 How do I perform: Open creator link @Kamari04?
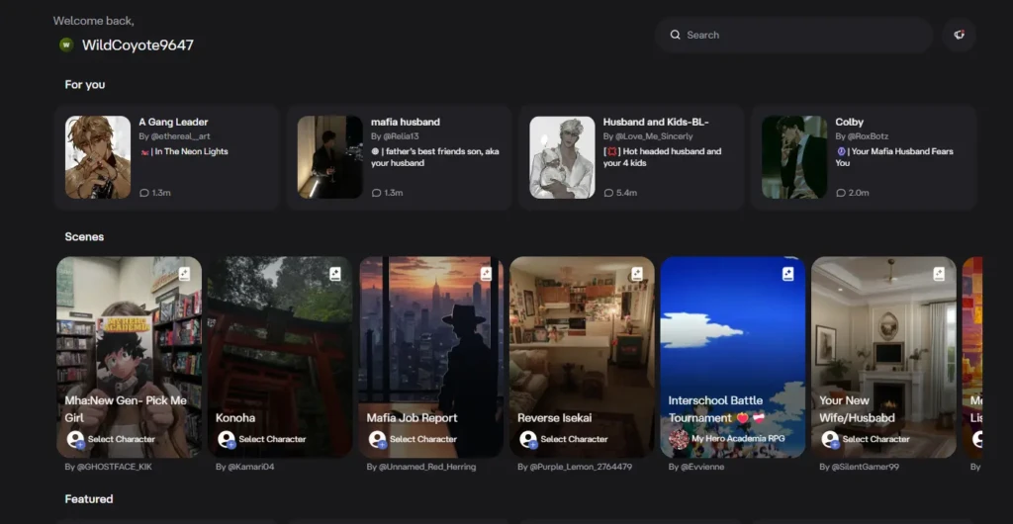click(x=250, y=467)
